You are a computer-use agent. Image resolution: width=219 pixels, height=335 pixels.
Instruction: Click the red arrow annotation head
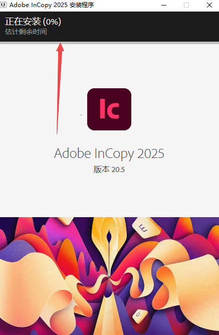(x=60, y=47)
